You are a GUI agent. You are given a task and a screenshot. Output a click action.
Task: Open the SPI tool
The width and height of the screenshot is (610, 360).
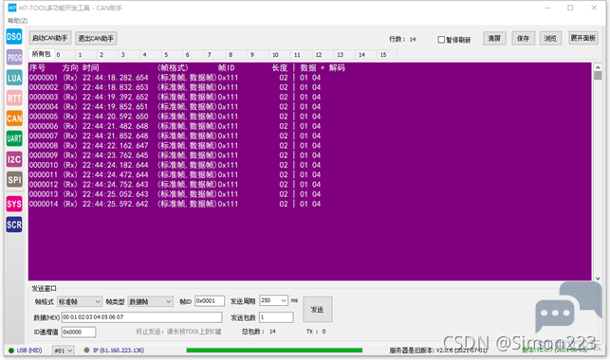(x=14, y=180)
